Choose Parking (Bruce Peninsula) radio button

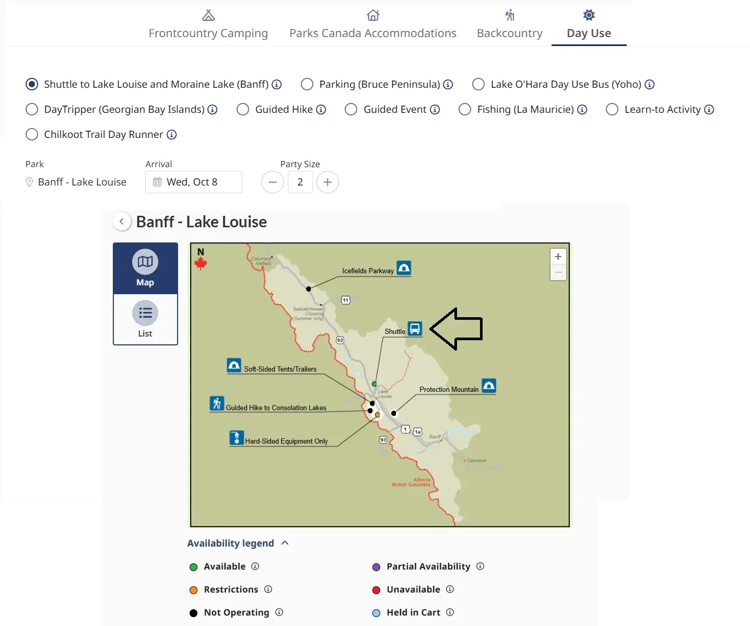pos(307,84)
